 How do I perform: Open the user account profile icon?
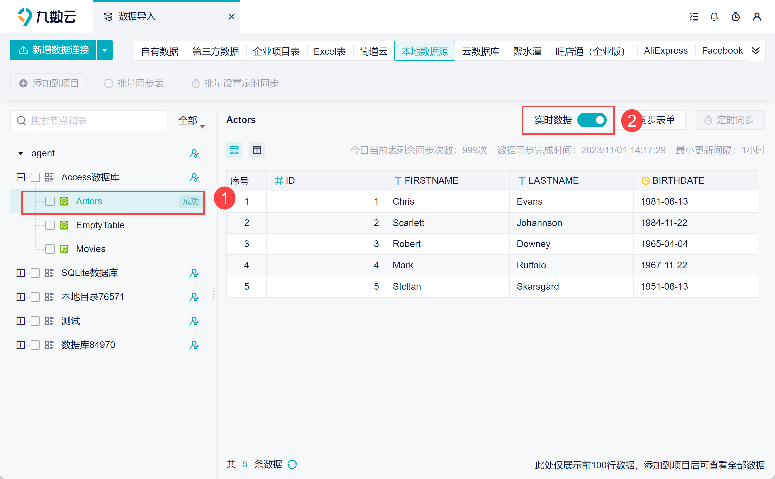pyautogui.click(x=757, y=17)
